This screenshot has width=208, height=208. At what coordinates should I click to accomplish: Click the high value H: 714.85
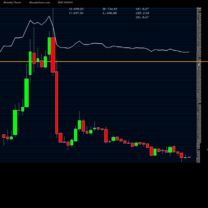tap(110, 9)
